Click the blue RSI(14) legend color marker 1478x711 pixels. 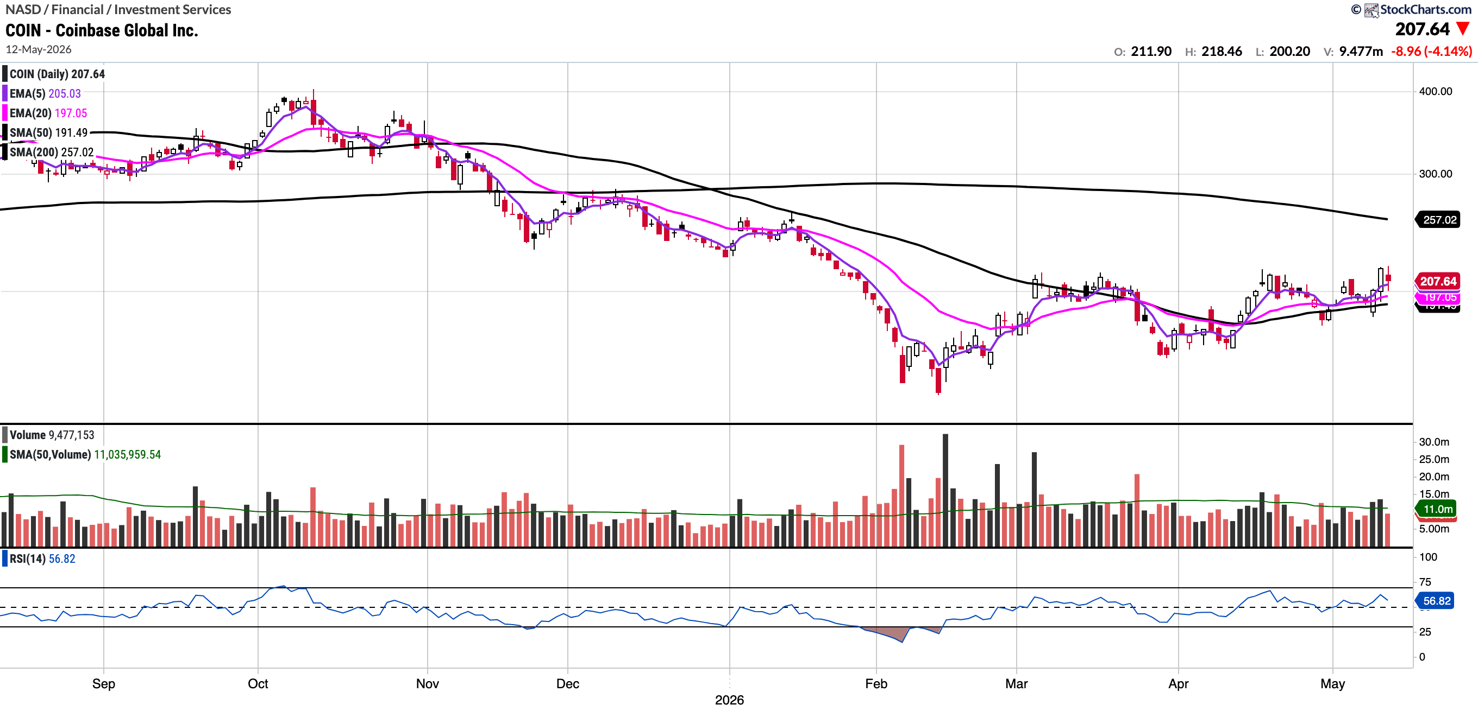(x=5, y=558)
